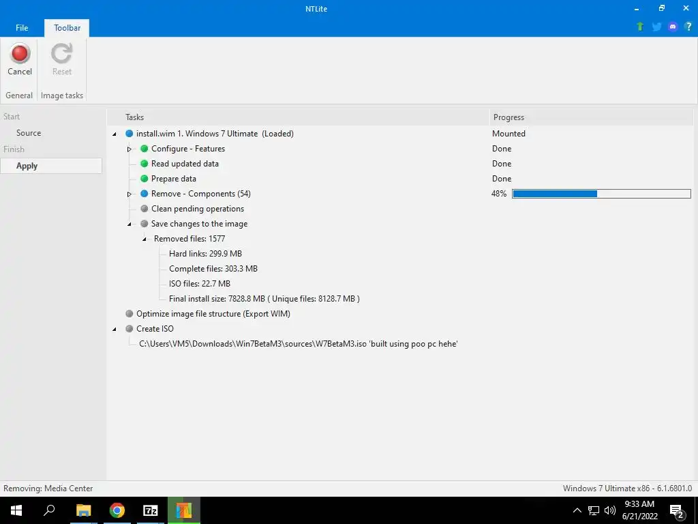Expand the Configure - Features node
The image size is (698, 524).
pos(130,149)
